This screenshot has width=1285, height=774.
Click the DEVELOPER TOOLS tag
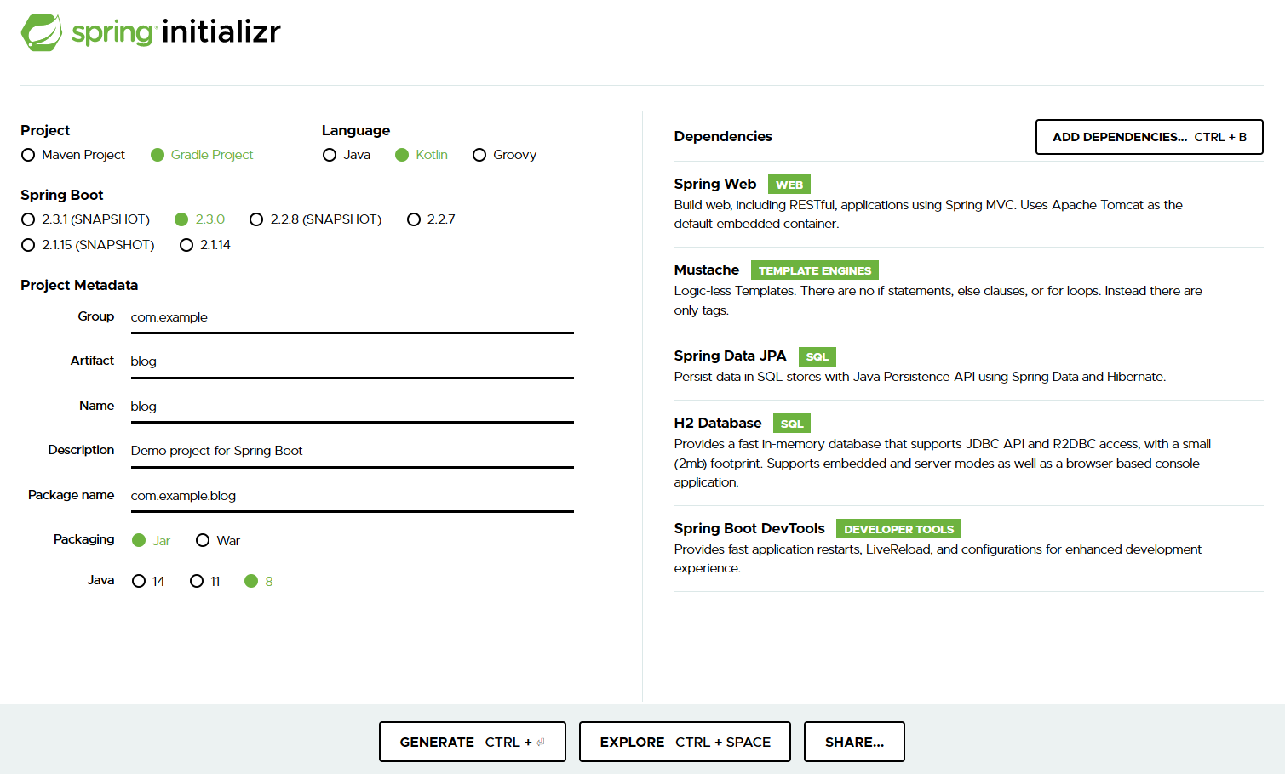pos(899,529)
